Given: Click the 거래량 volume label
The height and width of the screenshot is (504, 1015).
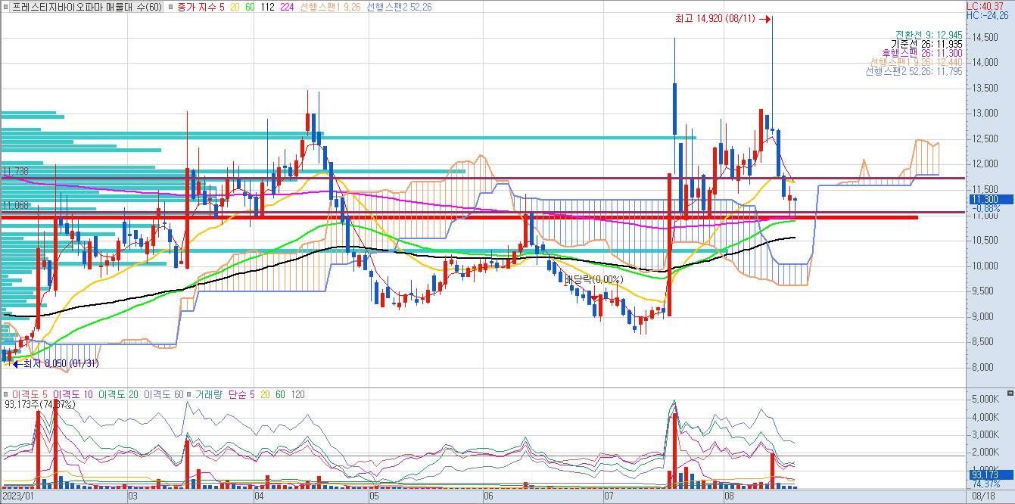Looking at the screenshot, I should pos(208,395).
